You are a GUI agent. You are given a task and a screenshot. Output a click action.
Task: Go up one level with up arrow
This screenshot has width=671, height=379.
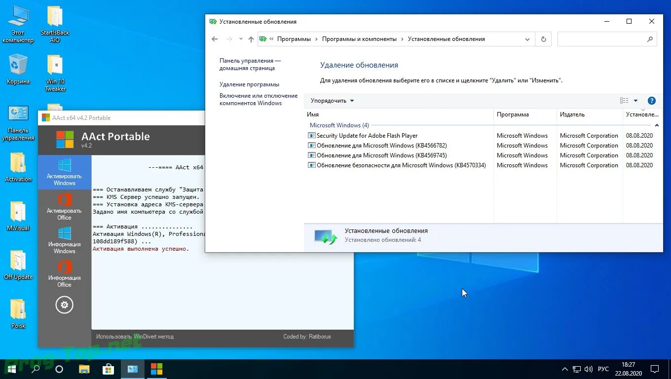pos(251,39)
